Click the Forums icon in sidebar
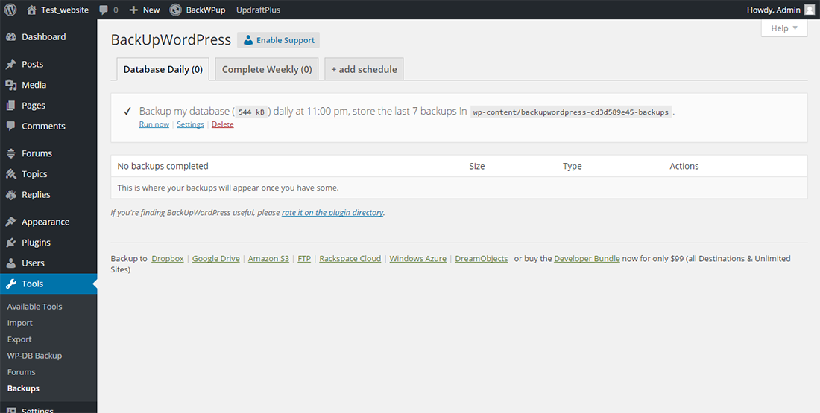 (x=10, y=153)
